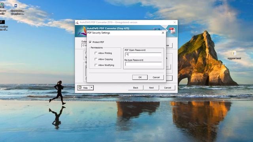Cancel the AutoDWG converter wizard
The width and height of the screenshot is (253, 142).
click(168, 88)
